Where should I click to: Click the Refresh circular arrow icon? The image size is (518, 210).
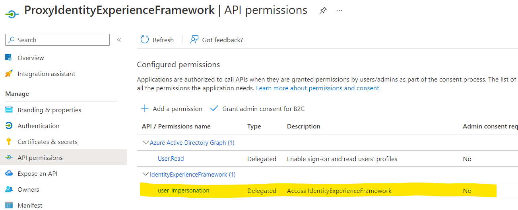(x=145, y=40)
